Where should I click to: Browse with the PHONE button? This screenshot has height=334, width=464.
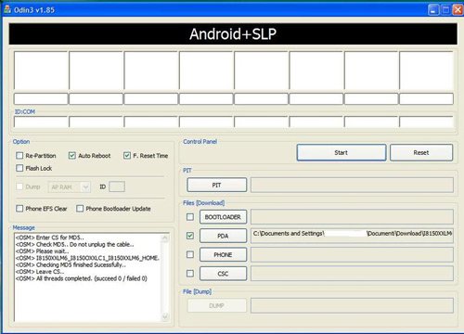coord(223,255)
